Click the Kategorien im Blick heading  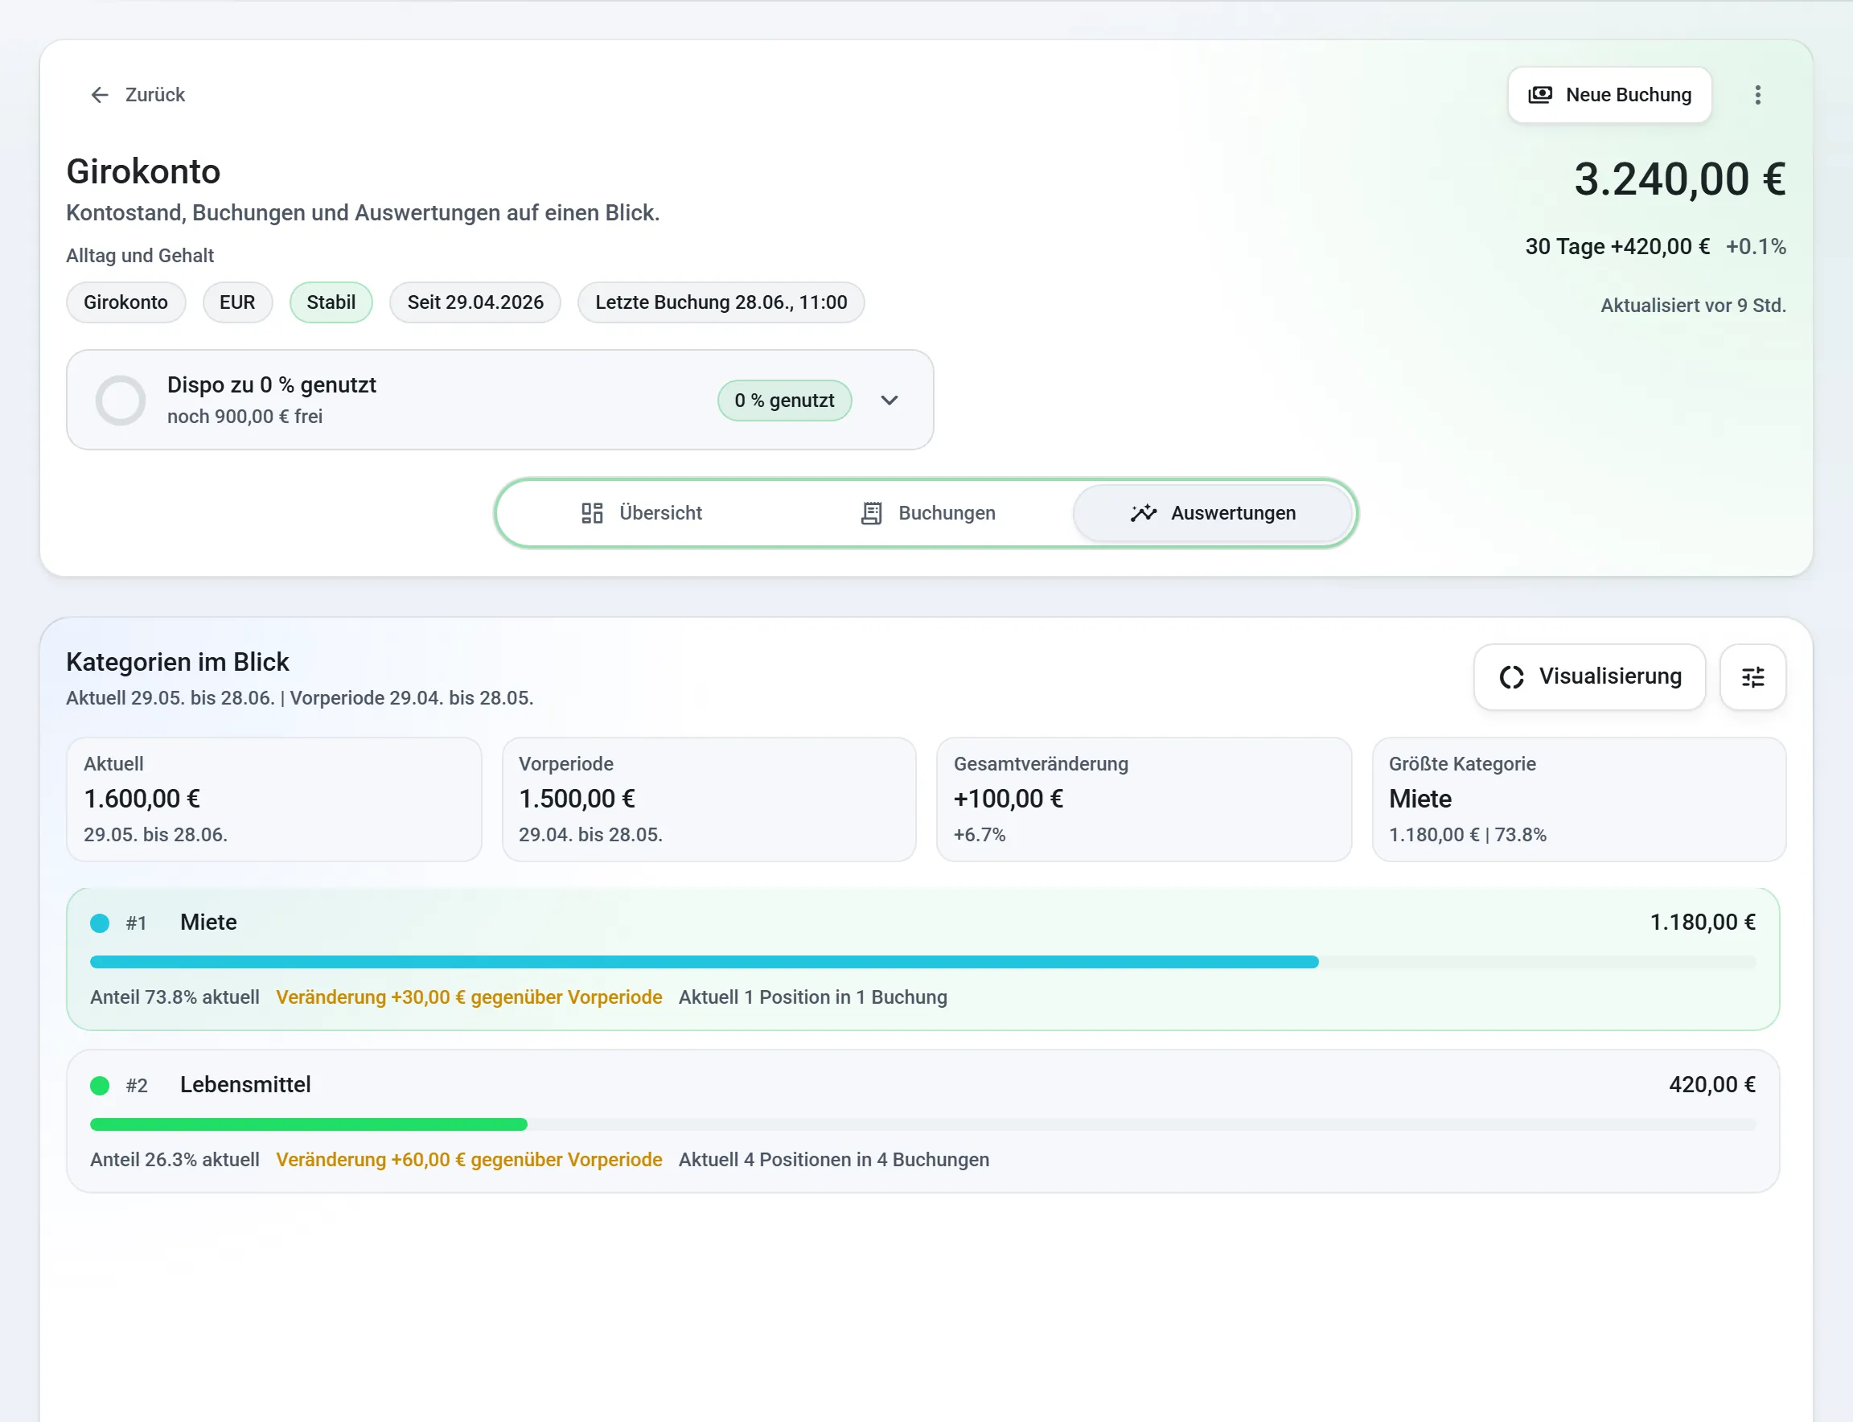[x=178, y=662]
